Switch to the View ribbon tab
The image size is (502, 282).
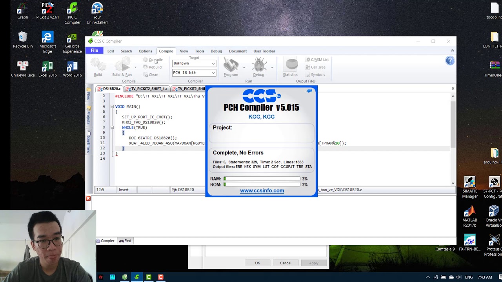pyautogui.click(x=184, y=51)
